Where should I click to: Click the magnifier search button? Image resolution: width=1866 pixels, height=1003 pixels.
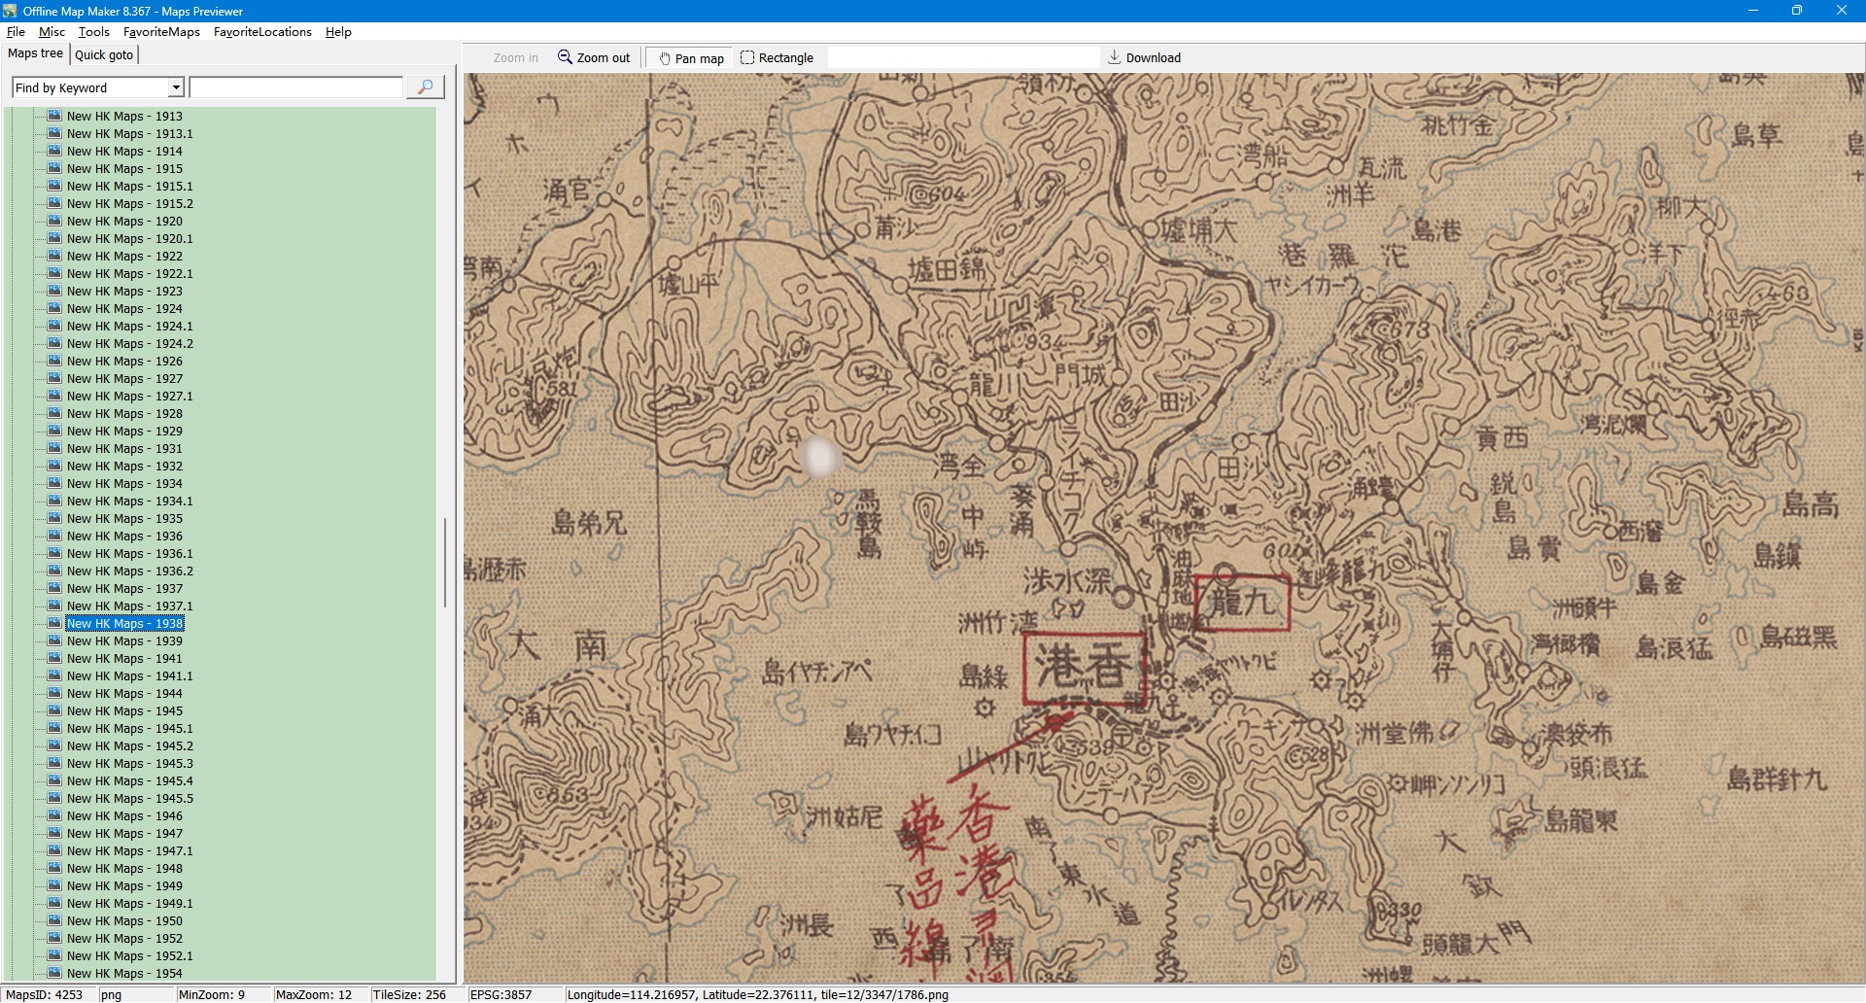tap(425, 87)
